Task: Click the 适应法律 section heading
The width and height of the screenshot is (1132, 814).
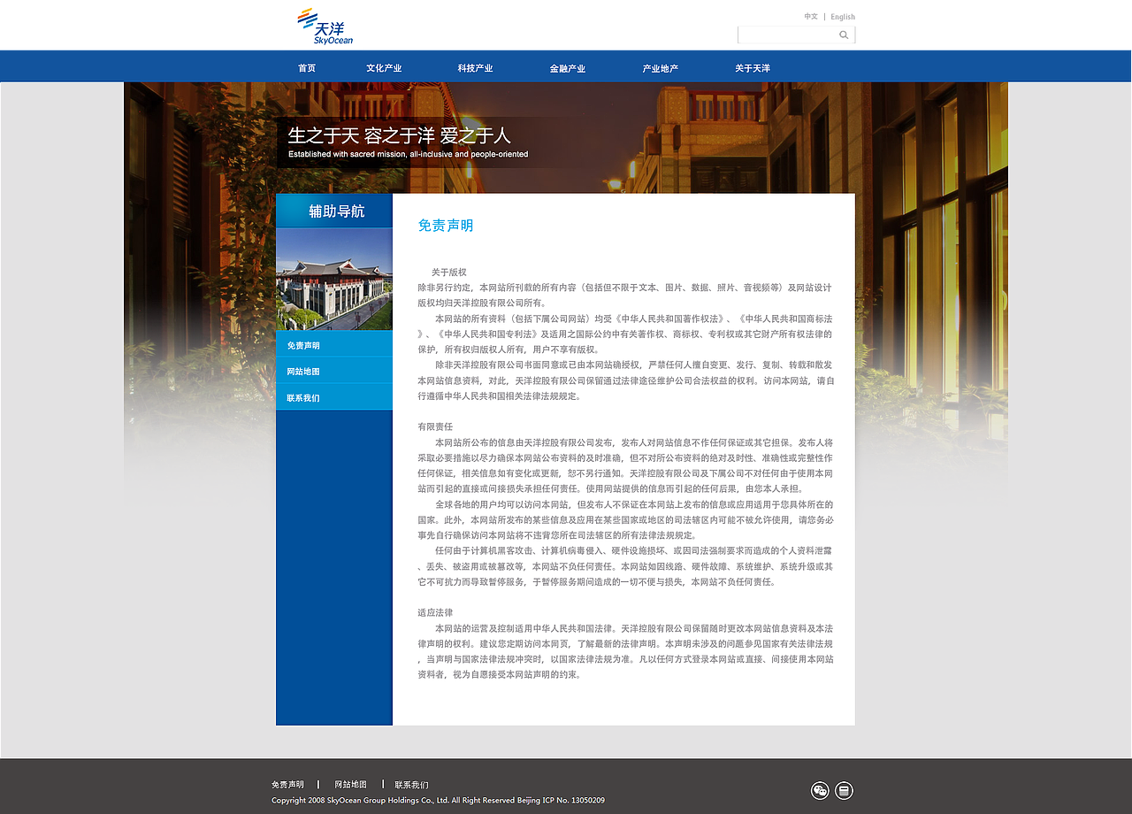Action: 435,612
